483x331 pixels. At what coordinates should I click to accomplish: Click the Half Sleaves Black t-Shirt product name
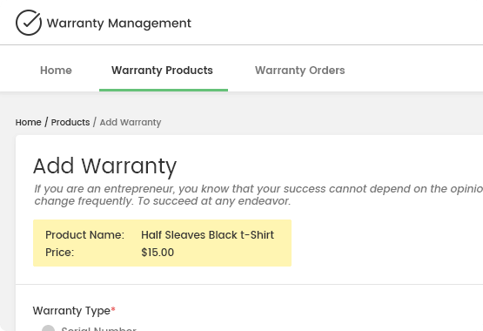pos(208,235)
